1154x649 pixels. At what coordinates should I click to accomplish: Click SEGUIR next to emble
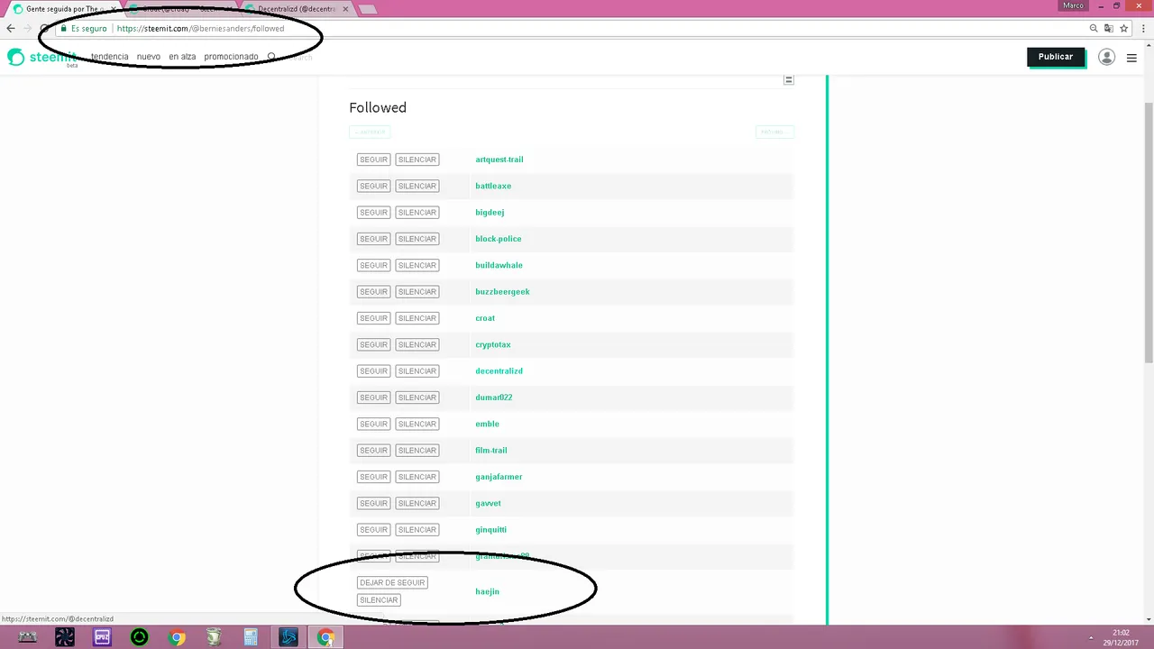(x=373, y=424)
